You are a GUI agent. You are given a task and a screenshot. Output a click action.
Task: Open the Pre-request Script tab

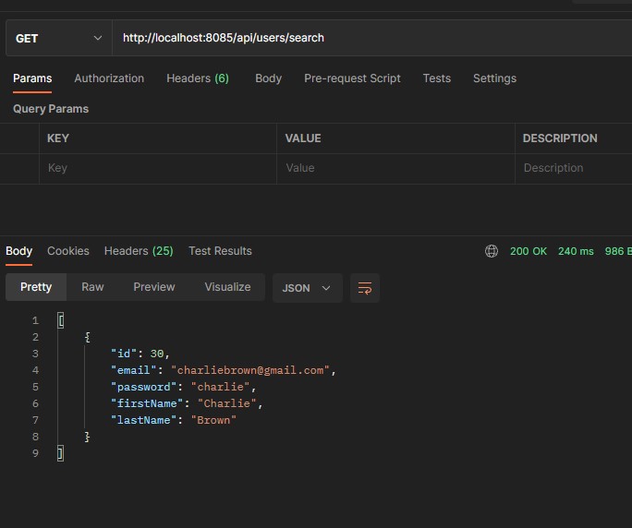click(x=352, y=78)
